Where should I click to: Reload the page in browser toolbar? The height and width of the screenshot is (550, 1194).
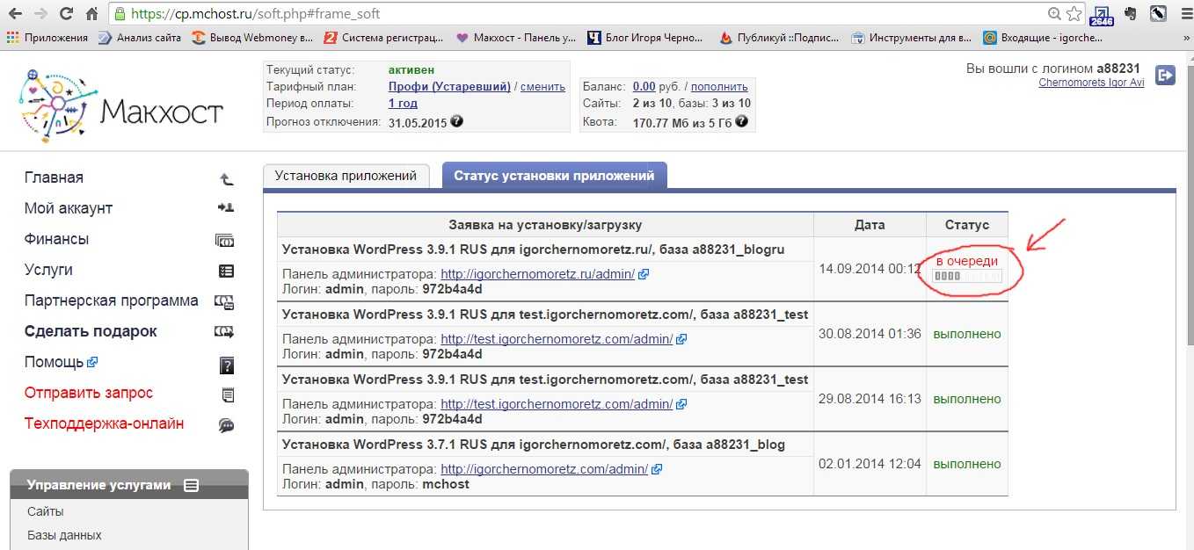pos(66,14)
